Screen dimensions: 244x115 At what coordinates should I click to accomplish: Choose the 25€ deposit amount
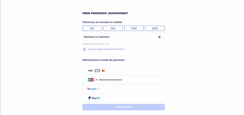tap(92, 28)
